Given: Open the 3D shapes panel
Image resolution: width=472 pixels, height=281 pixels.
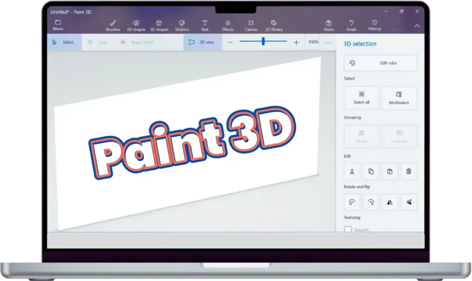Looking at the screenshot, I should (159, 25).
